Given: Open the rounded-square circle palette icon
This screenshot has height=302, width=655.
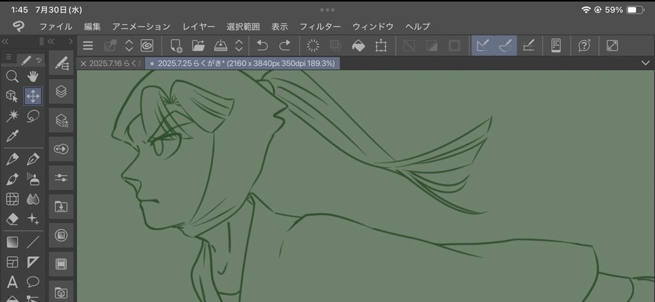Looking at the screenshot, I should point(62,235).
